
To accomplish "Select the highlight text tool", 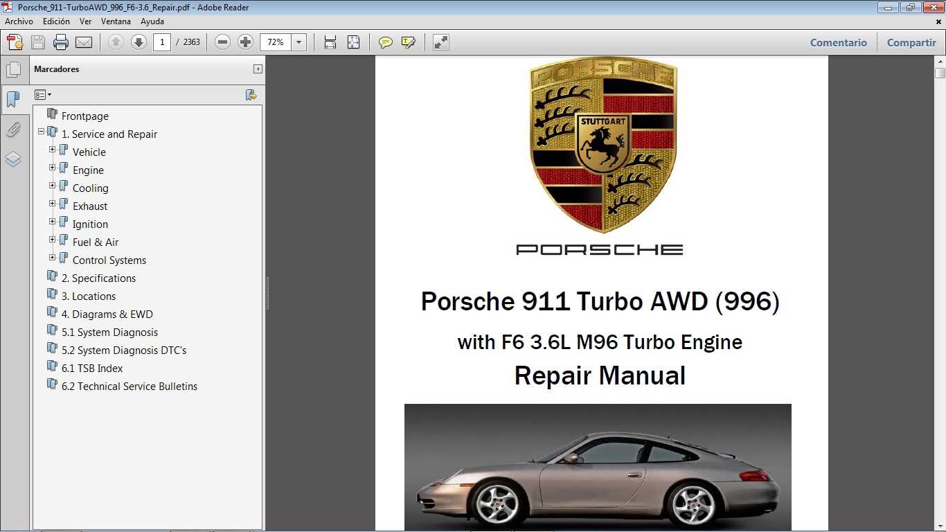I will click(x=409, y=42).
